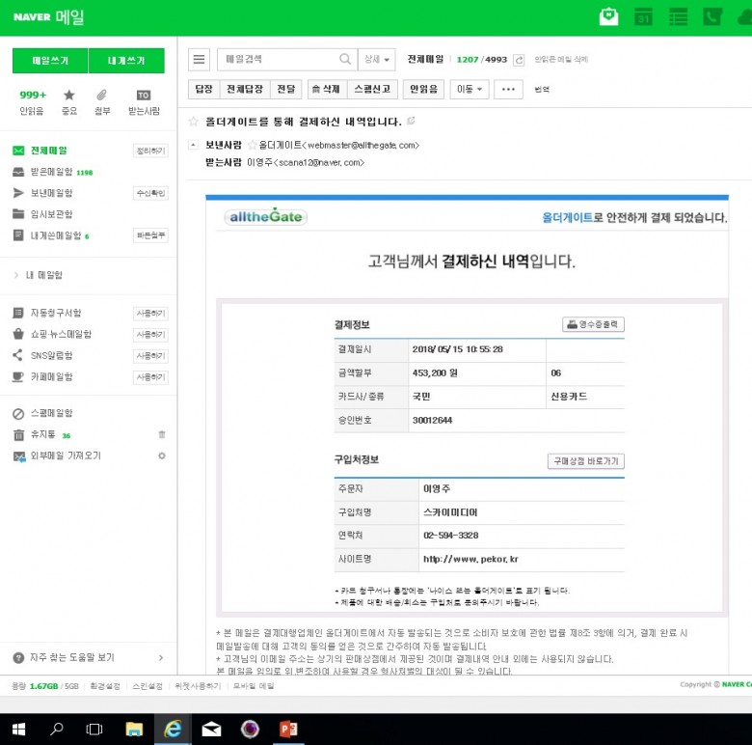752x745 pixels.
Task: Expand the 내 메일함 folder tree
Action: [16, 275]
